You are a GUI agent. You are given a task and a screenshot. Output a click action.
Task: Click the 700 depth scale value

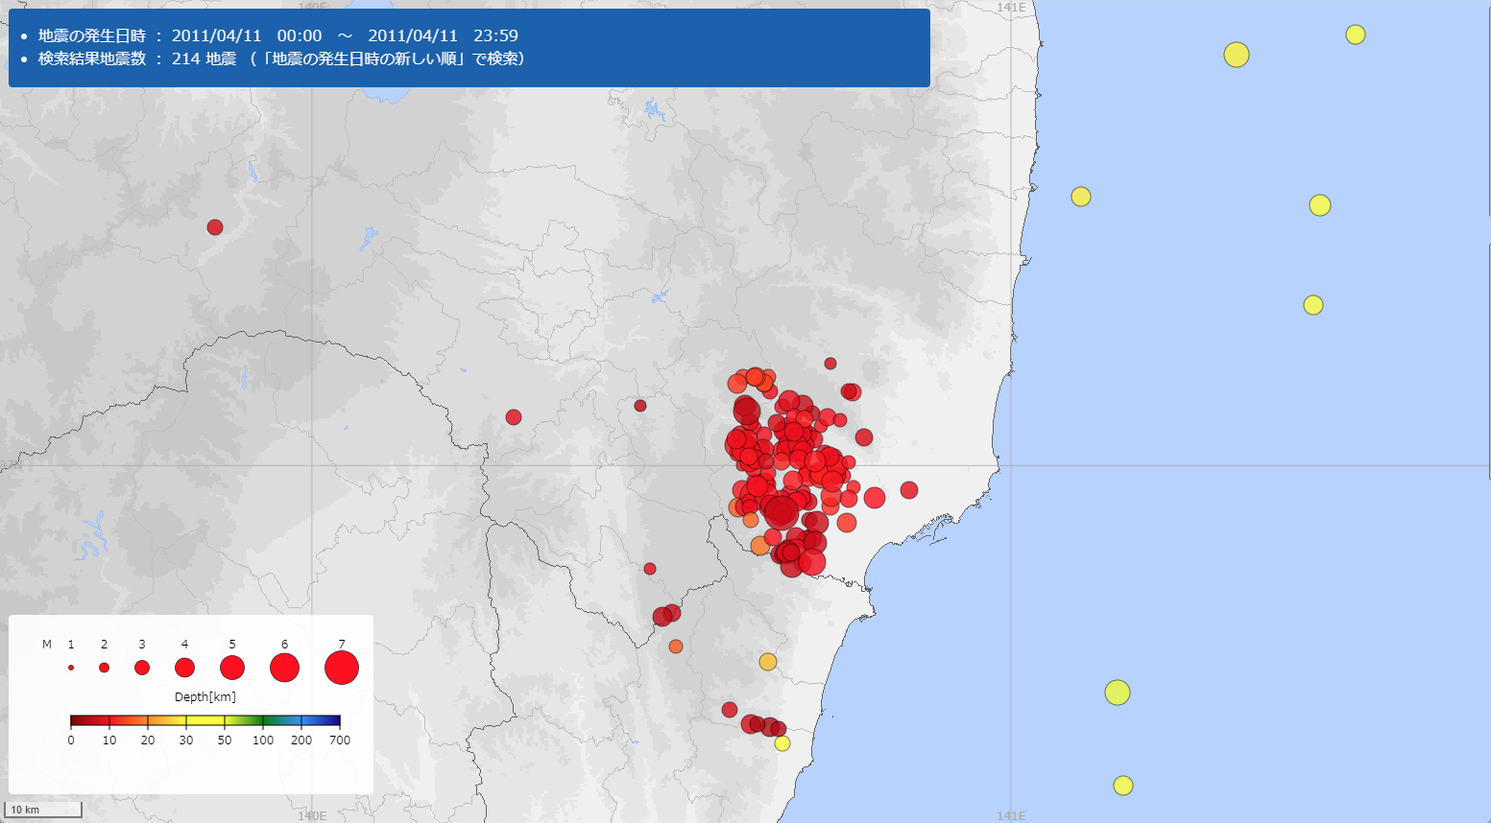click(340, 741)
